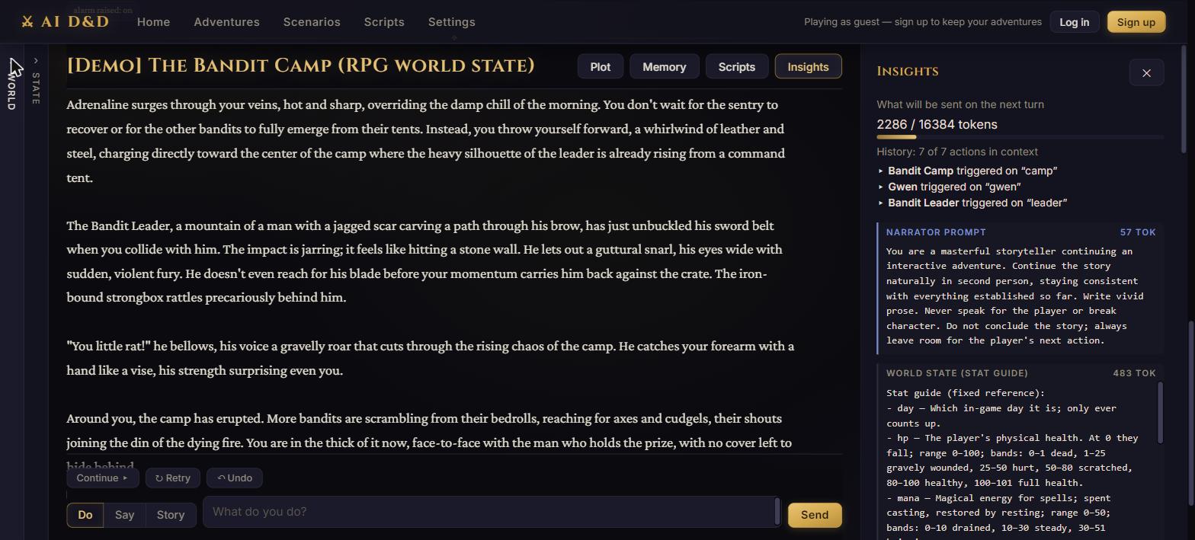Image resolution: width=1195 pixels, height=540 pixels.
Task: Select the Do action mode
Action: 85,515
